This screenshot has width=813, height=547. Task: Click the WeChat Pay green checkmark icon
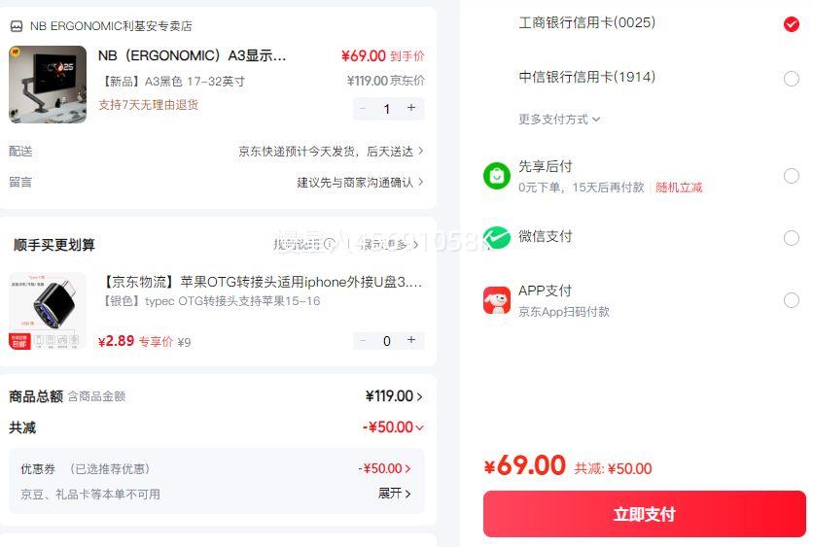tap(497, 238)
